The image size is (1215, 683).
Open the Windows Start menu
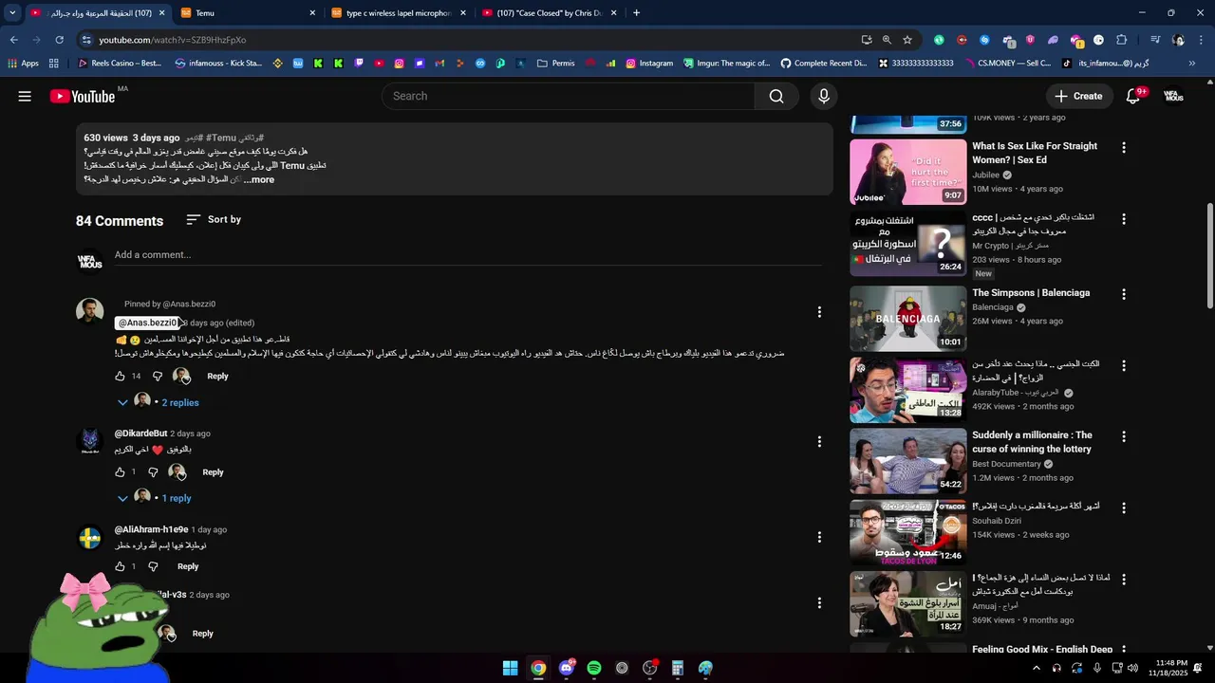coord(511,668)
